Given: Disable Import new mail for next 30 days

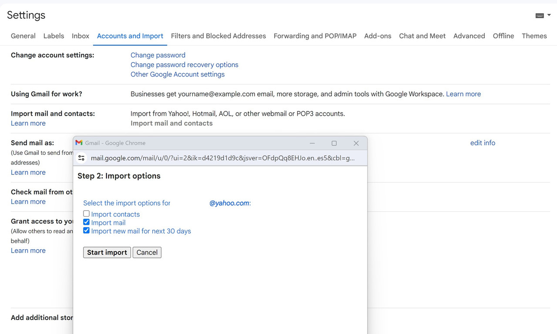Looking at the screenshot, I should point(86,230).
